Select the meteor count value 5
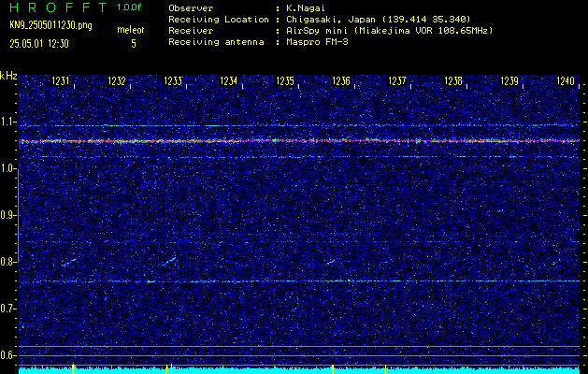The width and height of the screenshot is (588, 374). point(134,44)
